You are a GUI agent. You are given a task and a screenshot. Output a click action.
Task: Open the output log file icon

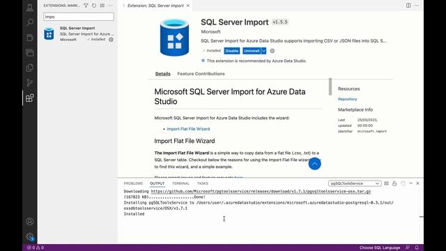pyautogui.click(x=403, y=183)
